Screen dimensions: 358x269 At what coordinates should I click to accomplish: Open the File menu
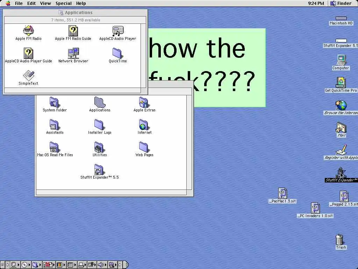click(19, 4)
